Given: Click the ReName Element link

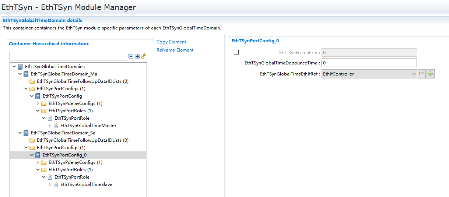Looking at the screenshot, I should coord(175,50).
